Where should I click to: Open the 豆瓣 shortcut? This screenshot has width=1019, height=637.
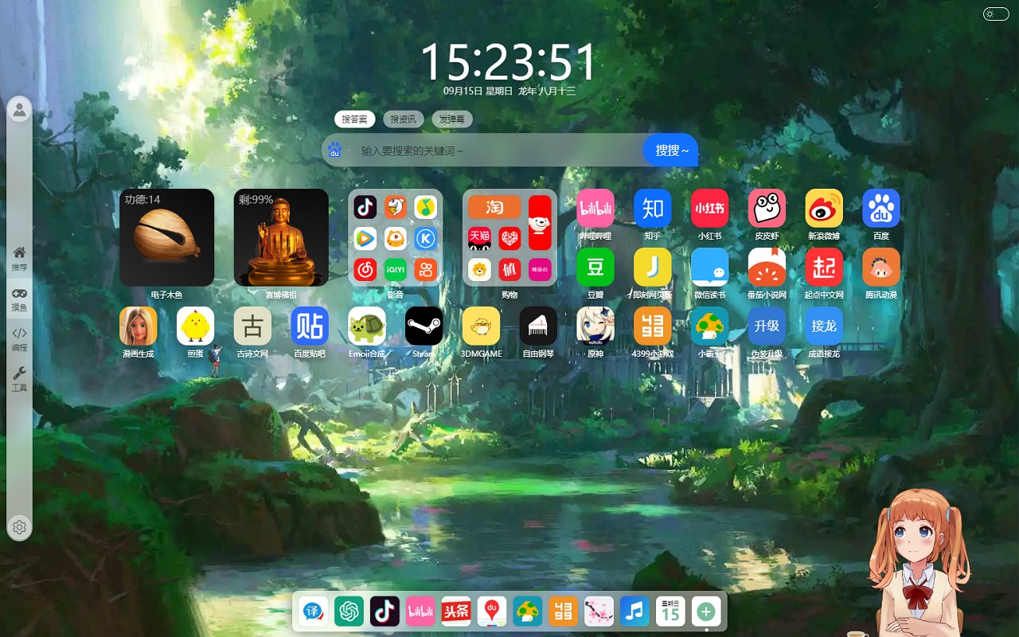click(x=595, y=267)
